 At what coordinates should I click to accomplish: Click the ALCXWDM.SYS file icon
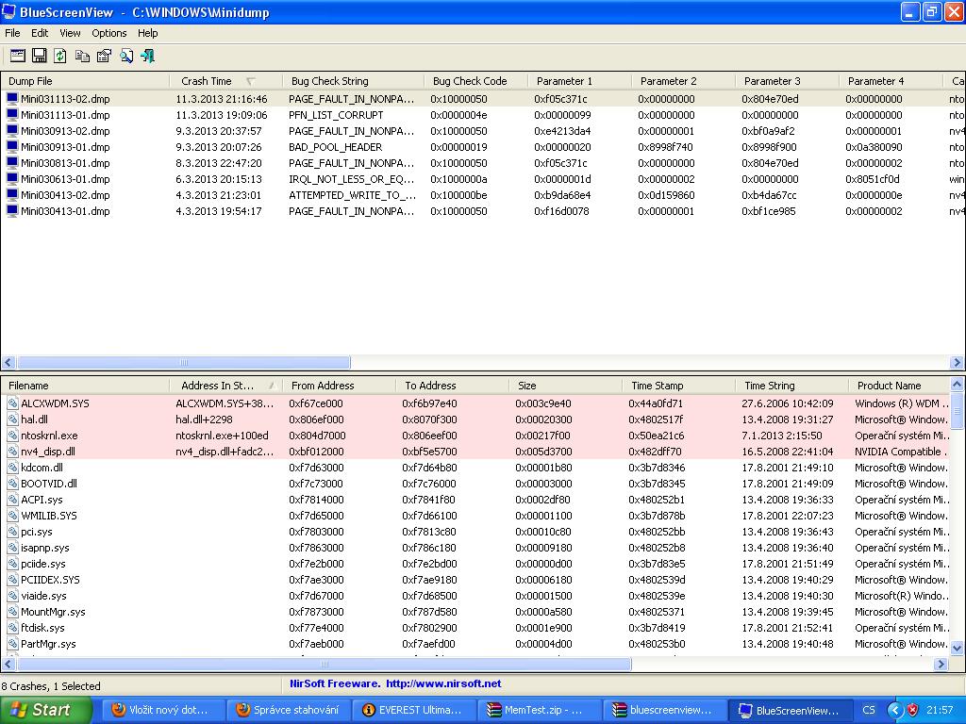[x=13, y=403]
